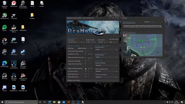The height and width of the screenshot is (104, 185).
Task: Open the AMD Ryzen Master shortcut
Action: [5, 41]
